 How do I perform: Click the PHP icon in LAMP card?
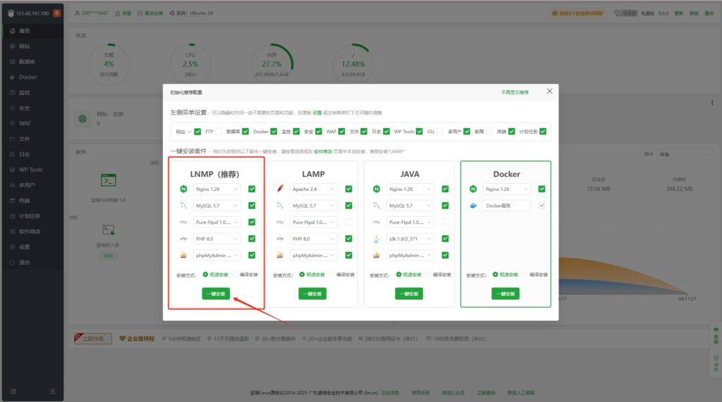[x=280, y=239]
